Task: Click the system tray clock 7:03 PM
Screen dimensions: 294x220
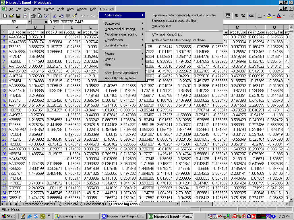Action: (x=285, y=216)
